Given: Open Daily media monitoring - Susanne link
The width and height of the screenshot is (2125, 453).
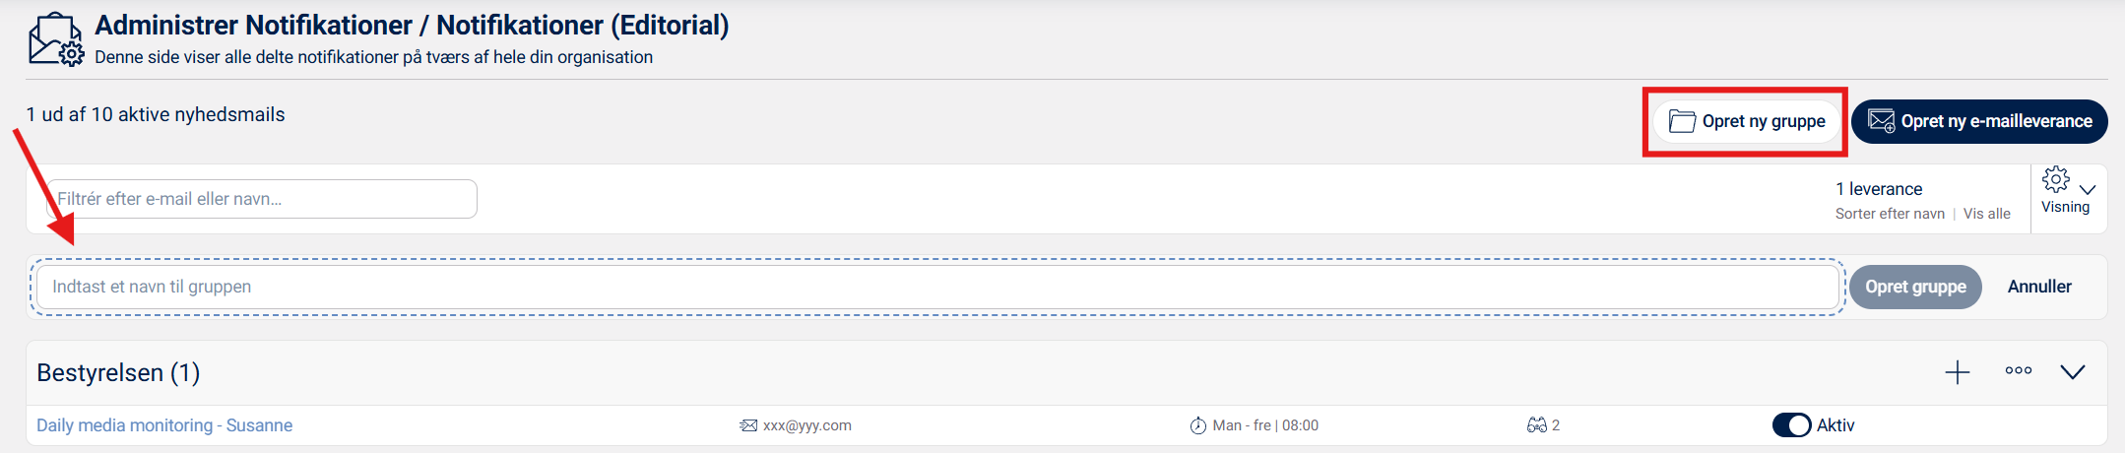Looking at the screenshot, I should click(164, 425).
